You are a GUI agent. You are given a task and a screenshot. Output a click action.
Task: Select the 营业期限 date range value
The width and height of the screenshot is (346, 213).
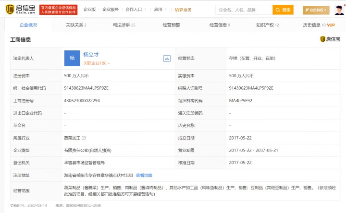(254, 150)
